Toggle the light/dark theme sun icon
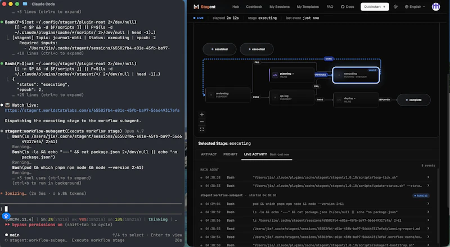The image size is (450, 247). (x=396, y=7)
